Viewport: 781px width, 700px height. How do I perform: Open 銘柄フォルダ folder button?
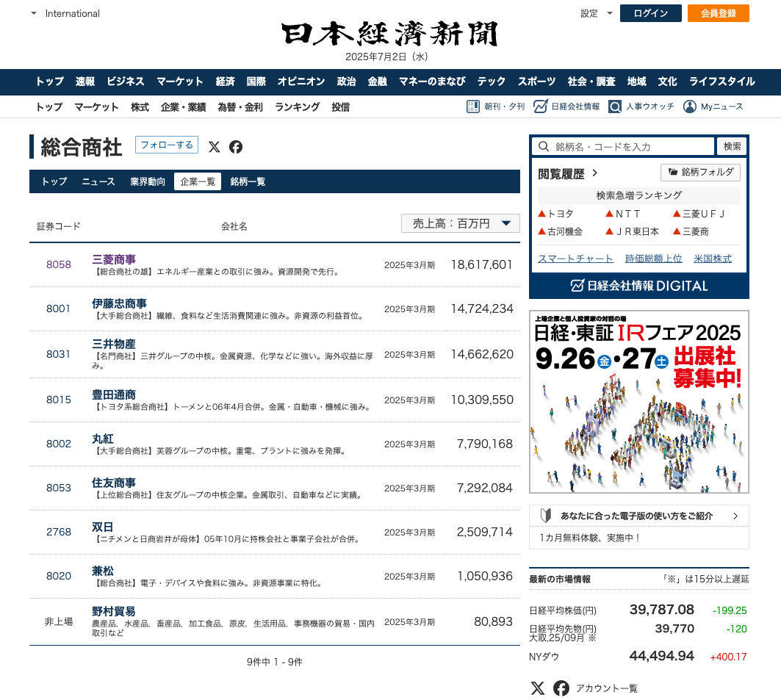[700, 173]
